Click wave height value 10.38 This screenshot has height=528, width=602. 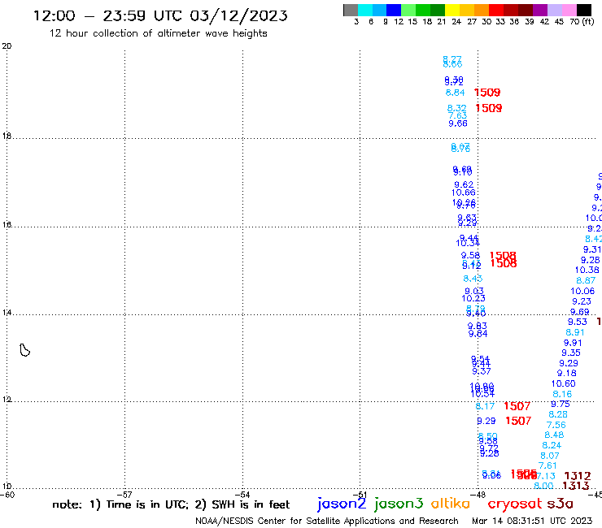coord(587,270)
